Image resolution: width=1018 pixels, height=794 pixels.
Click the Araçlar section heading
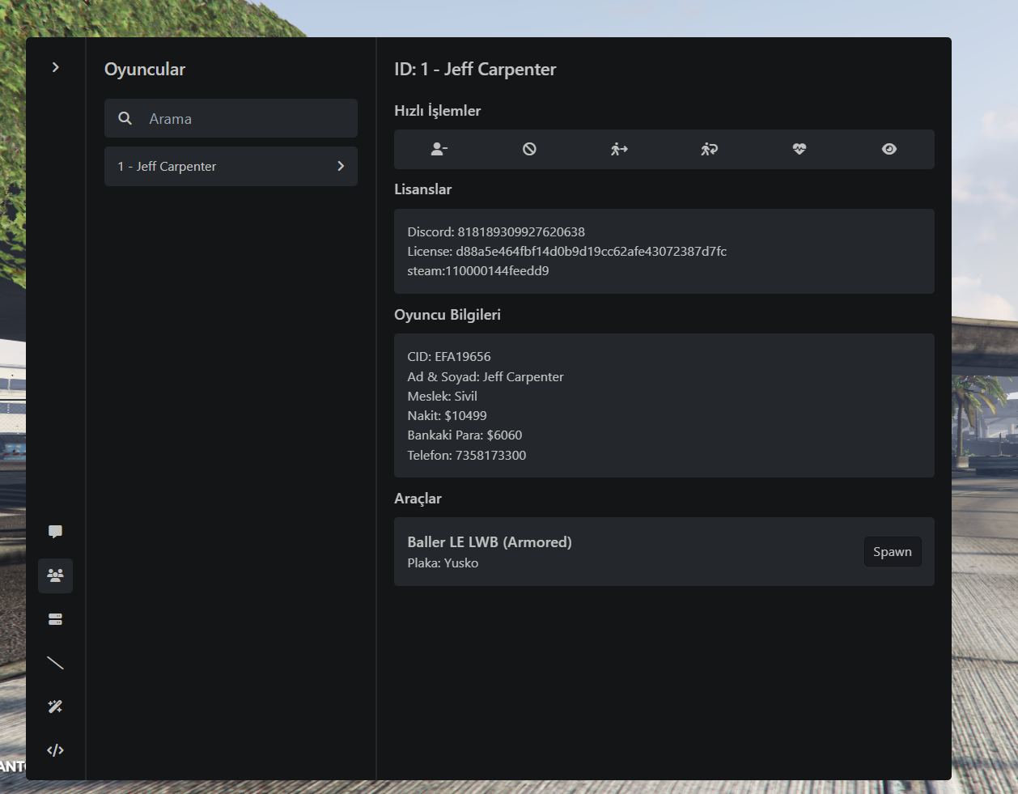point(418,499)
